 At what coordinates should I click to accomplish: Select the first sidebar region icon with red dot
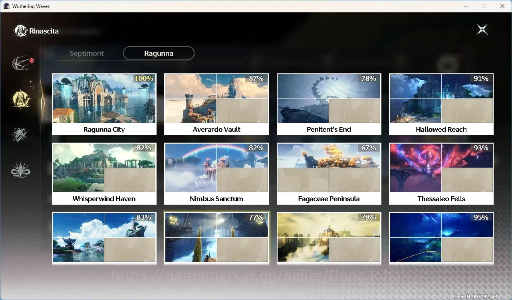(x=22, y=63)
